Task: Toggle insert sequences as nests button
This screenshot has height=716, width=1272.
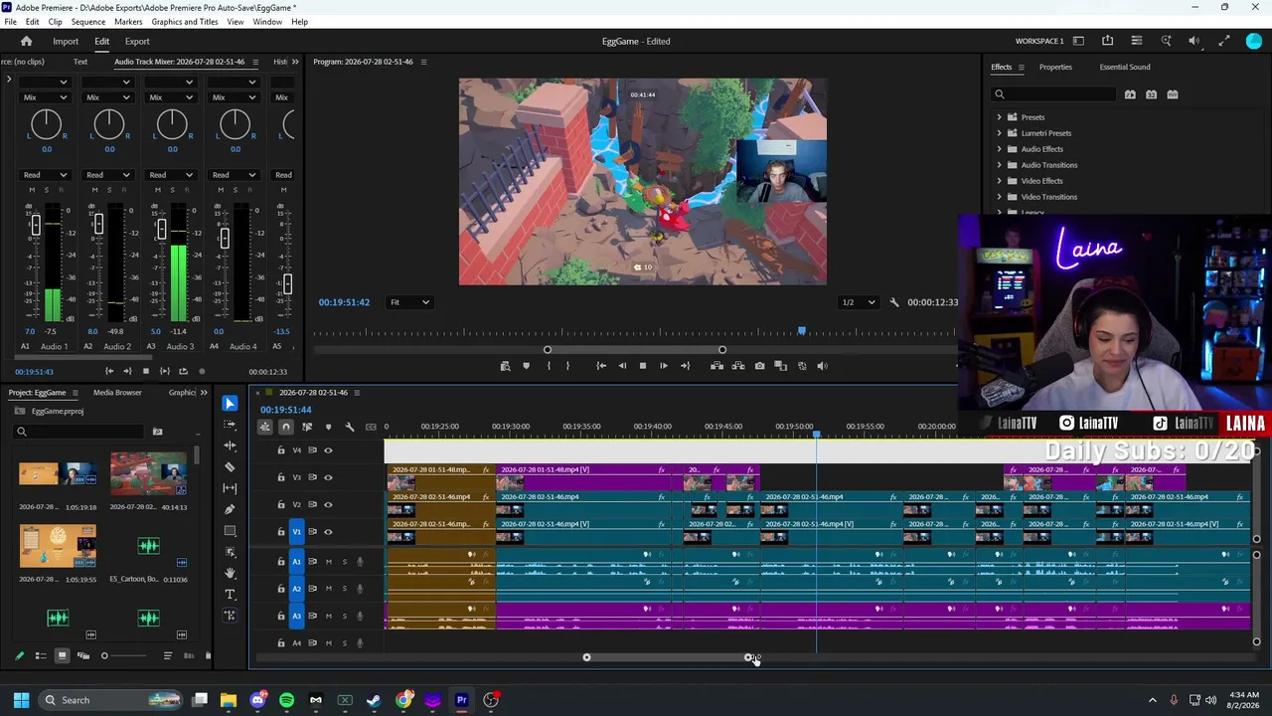Action: [264, 427]
